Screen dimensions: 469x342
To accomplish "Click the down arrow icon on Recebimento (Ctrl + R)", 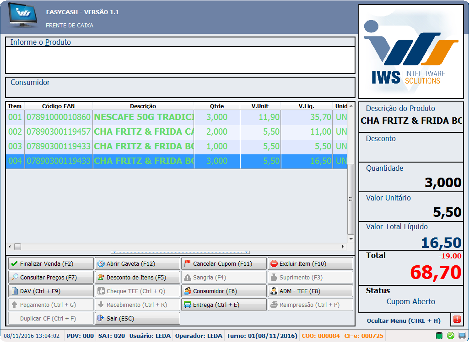I will pos(101,305).
